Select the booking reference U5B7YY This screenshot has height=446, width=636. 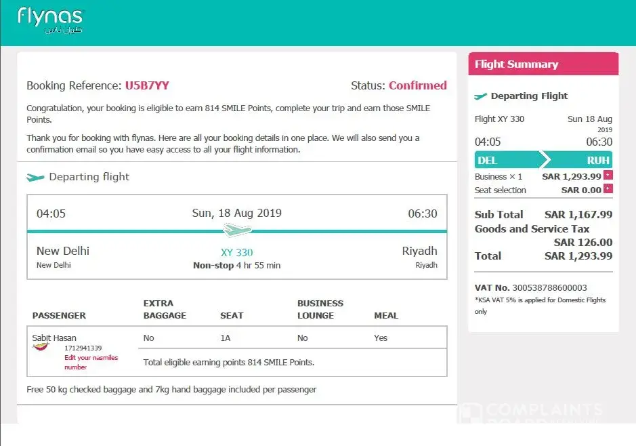pyautogui.click(x=147, y=86)
